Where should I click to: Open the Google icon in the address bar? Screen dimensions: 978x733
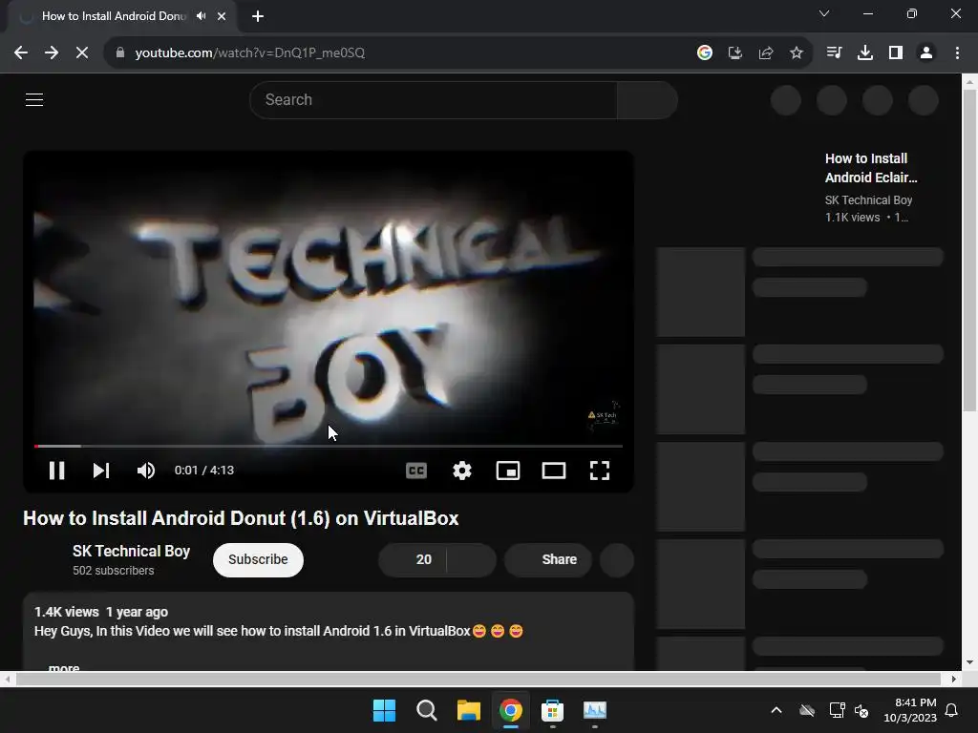click(x=705, y=53)
